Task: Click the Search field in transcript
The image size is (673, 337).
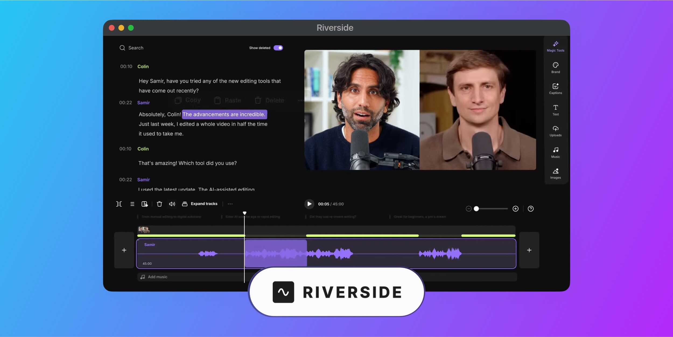Action: point(136,48)
